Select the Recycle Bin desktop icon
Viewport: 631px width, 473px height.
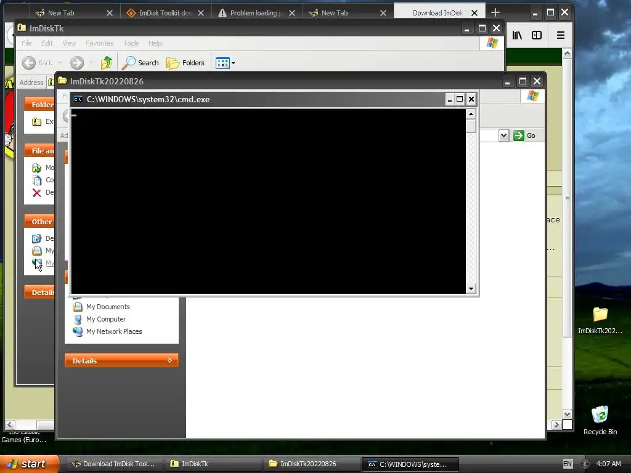600,420
